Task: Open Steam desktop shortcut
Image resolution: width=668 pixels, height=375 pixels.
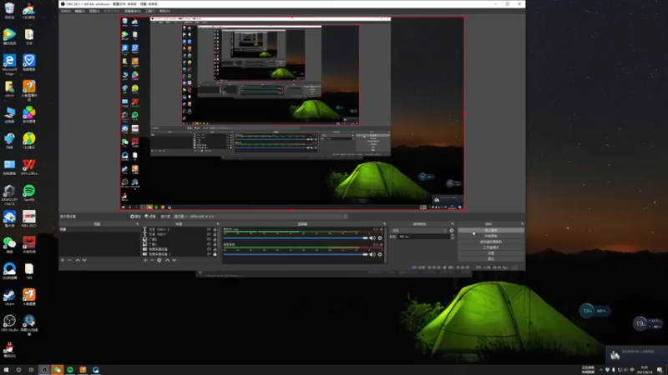Action: [x=9, y=297]
